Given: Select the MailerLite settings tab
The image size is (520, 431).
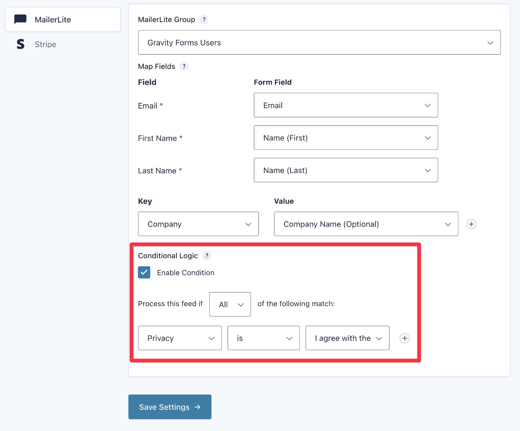Looking at the screenshot, I should click(63, 19).
